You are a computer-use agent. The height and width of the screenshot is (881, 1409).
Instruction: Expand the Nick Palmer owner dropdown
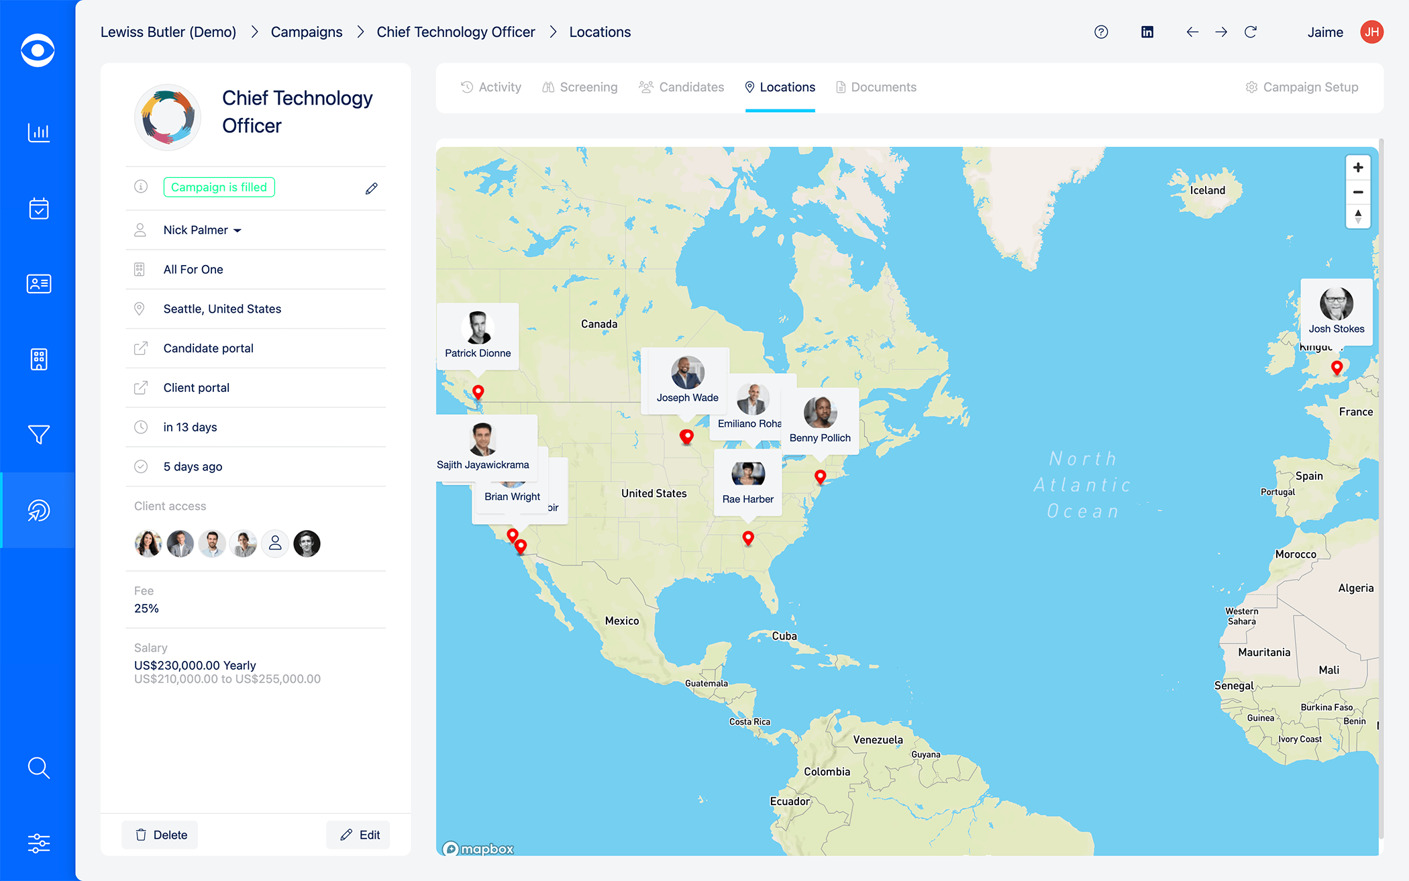tap(202, 230)
